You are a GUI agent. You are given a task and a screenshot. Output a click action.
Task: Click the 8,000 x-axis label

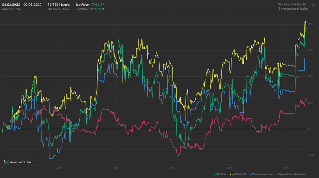click(229, 168)
